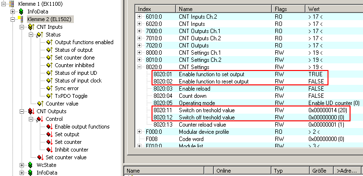Image resolution: width=363 pixels, height=176 pixels.
Task: Click the Inhibit counter variable icon
Action: (49, 150)
